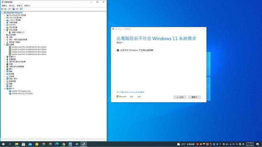Click the 軟體元件 category icon

click(x=7, y=57)
